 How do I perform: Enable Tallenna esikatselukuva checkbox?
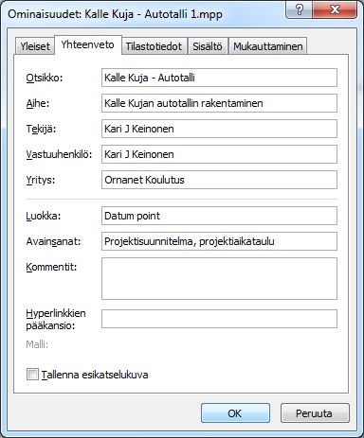32,375
